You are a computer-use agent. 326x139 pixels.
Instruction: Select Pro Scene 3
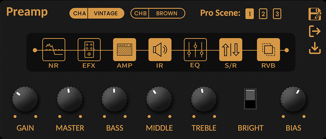pos(277,14)
